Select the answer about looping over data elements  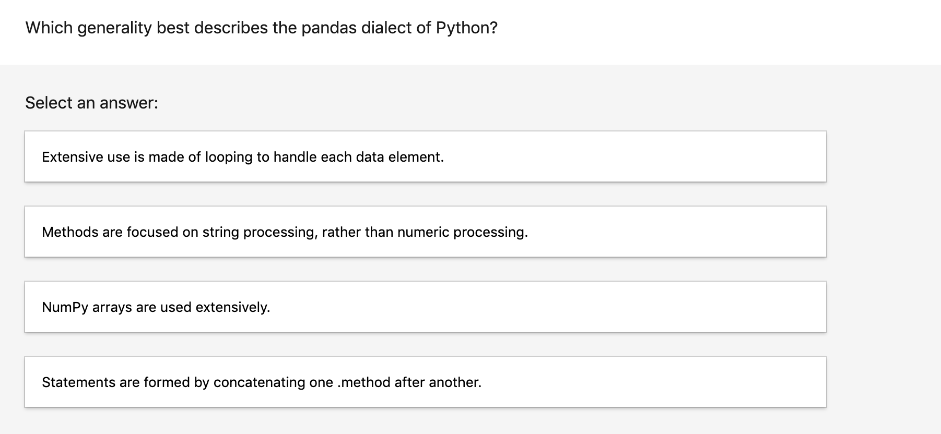pyautogui.click(x=425, y=156)
